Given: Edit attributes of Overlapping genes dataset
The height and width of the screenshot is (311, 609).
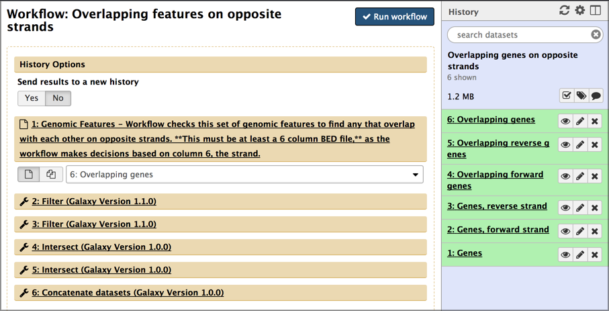Looking at the screenshot, I should 580,122.
